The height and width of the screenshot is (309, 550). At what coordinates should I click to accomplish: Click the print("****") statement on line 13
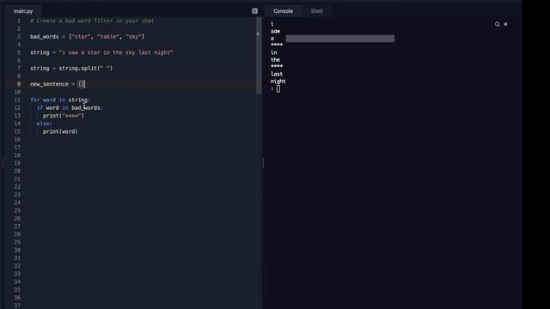pyautogui.click(x=64, y=116)
